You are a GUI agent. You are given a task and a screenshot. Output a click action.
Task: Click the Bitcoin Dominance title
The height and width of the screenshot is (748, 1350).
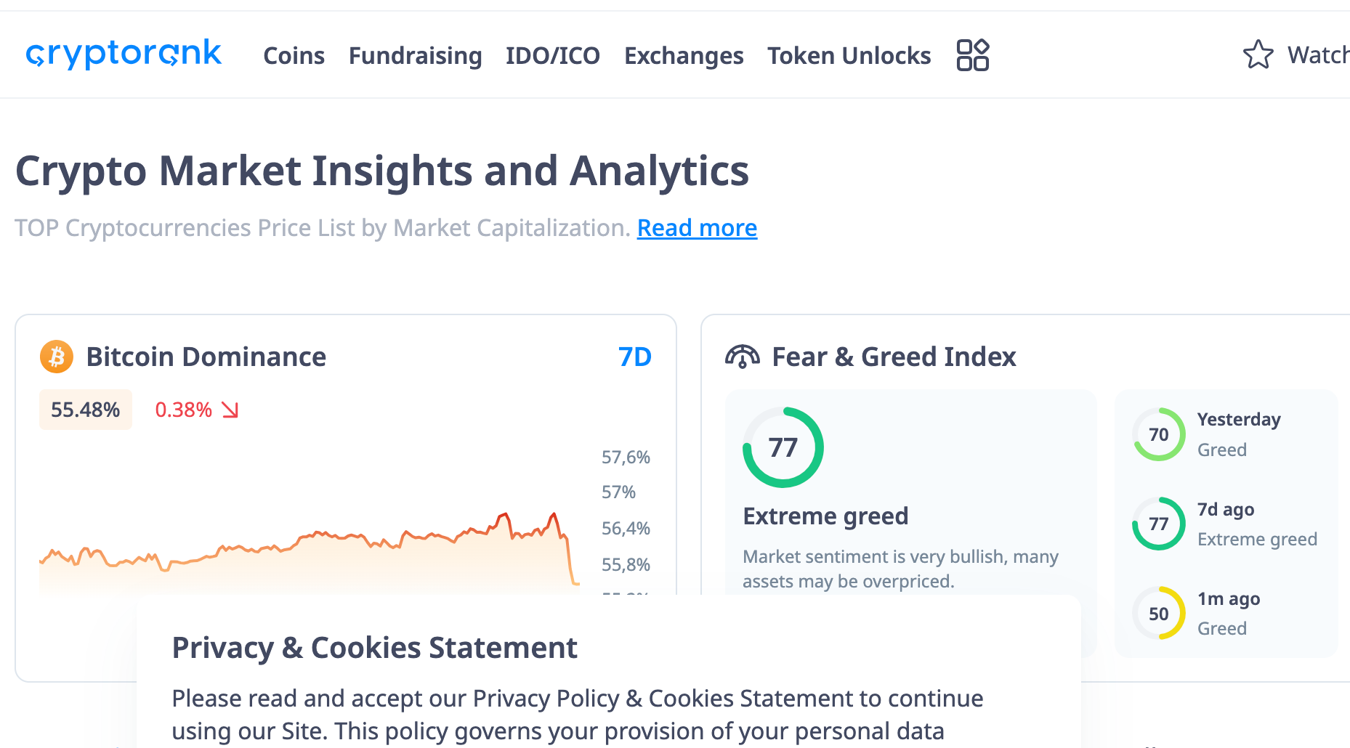(206, 357)
